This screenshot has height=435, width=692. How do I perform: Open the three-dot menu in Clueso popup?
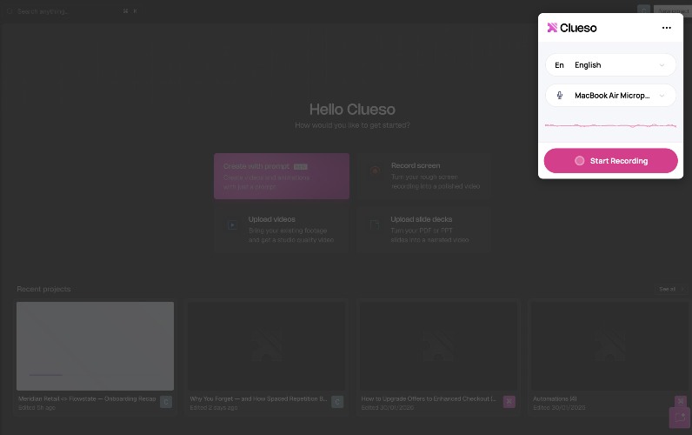[667, 28]
